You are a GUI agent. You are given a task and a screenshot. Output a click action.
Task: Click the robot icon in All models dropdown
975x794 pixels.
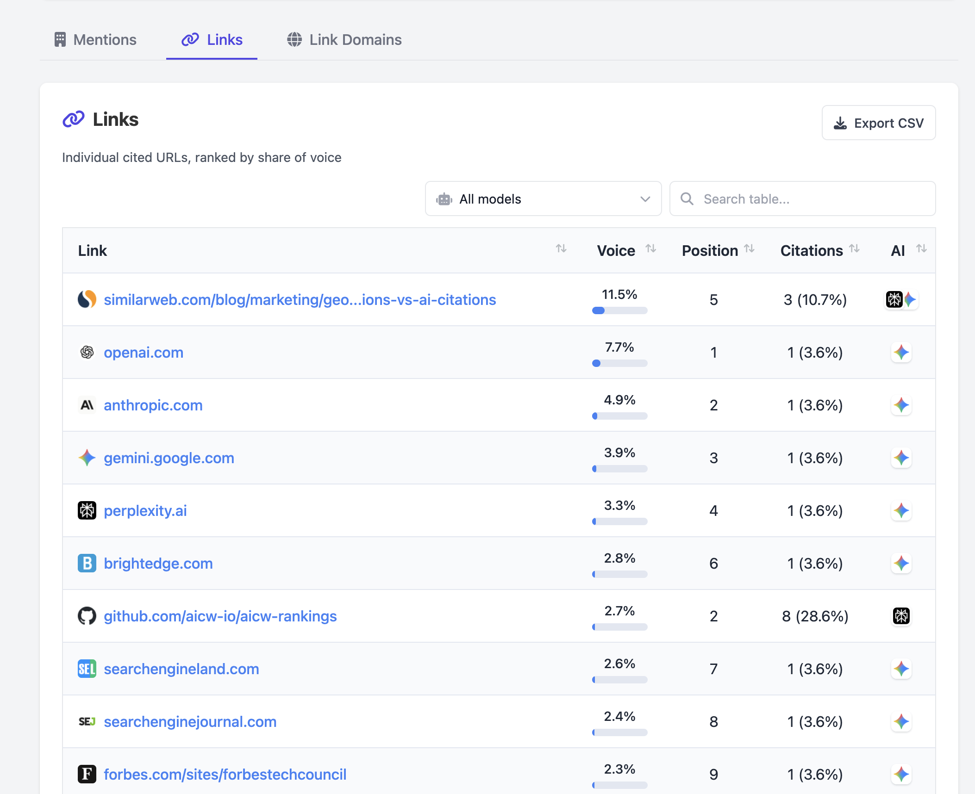coord(444,199)
